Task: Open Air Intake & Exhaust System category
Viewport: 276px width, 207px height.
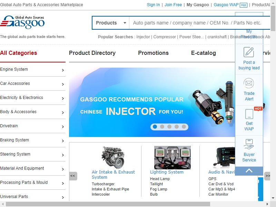Action: pyautogui.click(x=113, y=175)
